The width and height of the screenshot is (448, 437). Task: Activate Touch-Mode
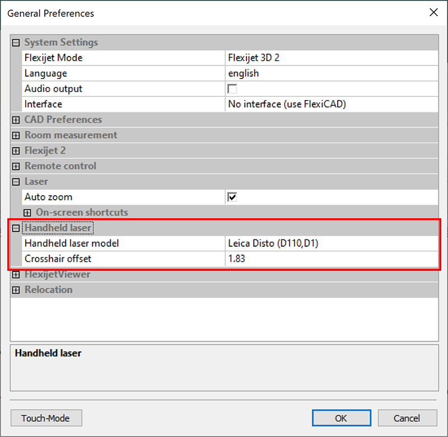click(46, 418)
